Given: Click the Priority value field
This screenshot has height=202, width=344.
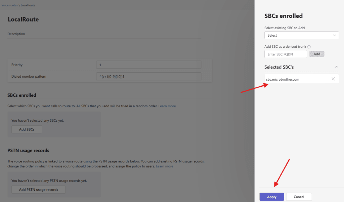Looking at the screenshot, I should [148, 65].
